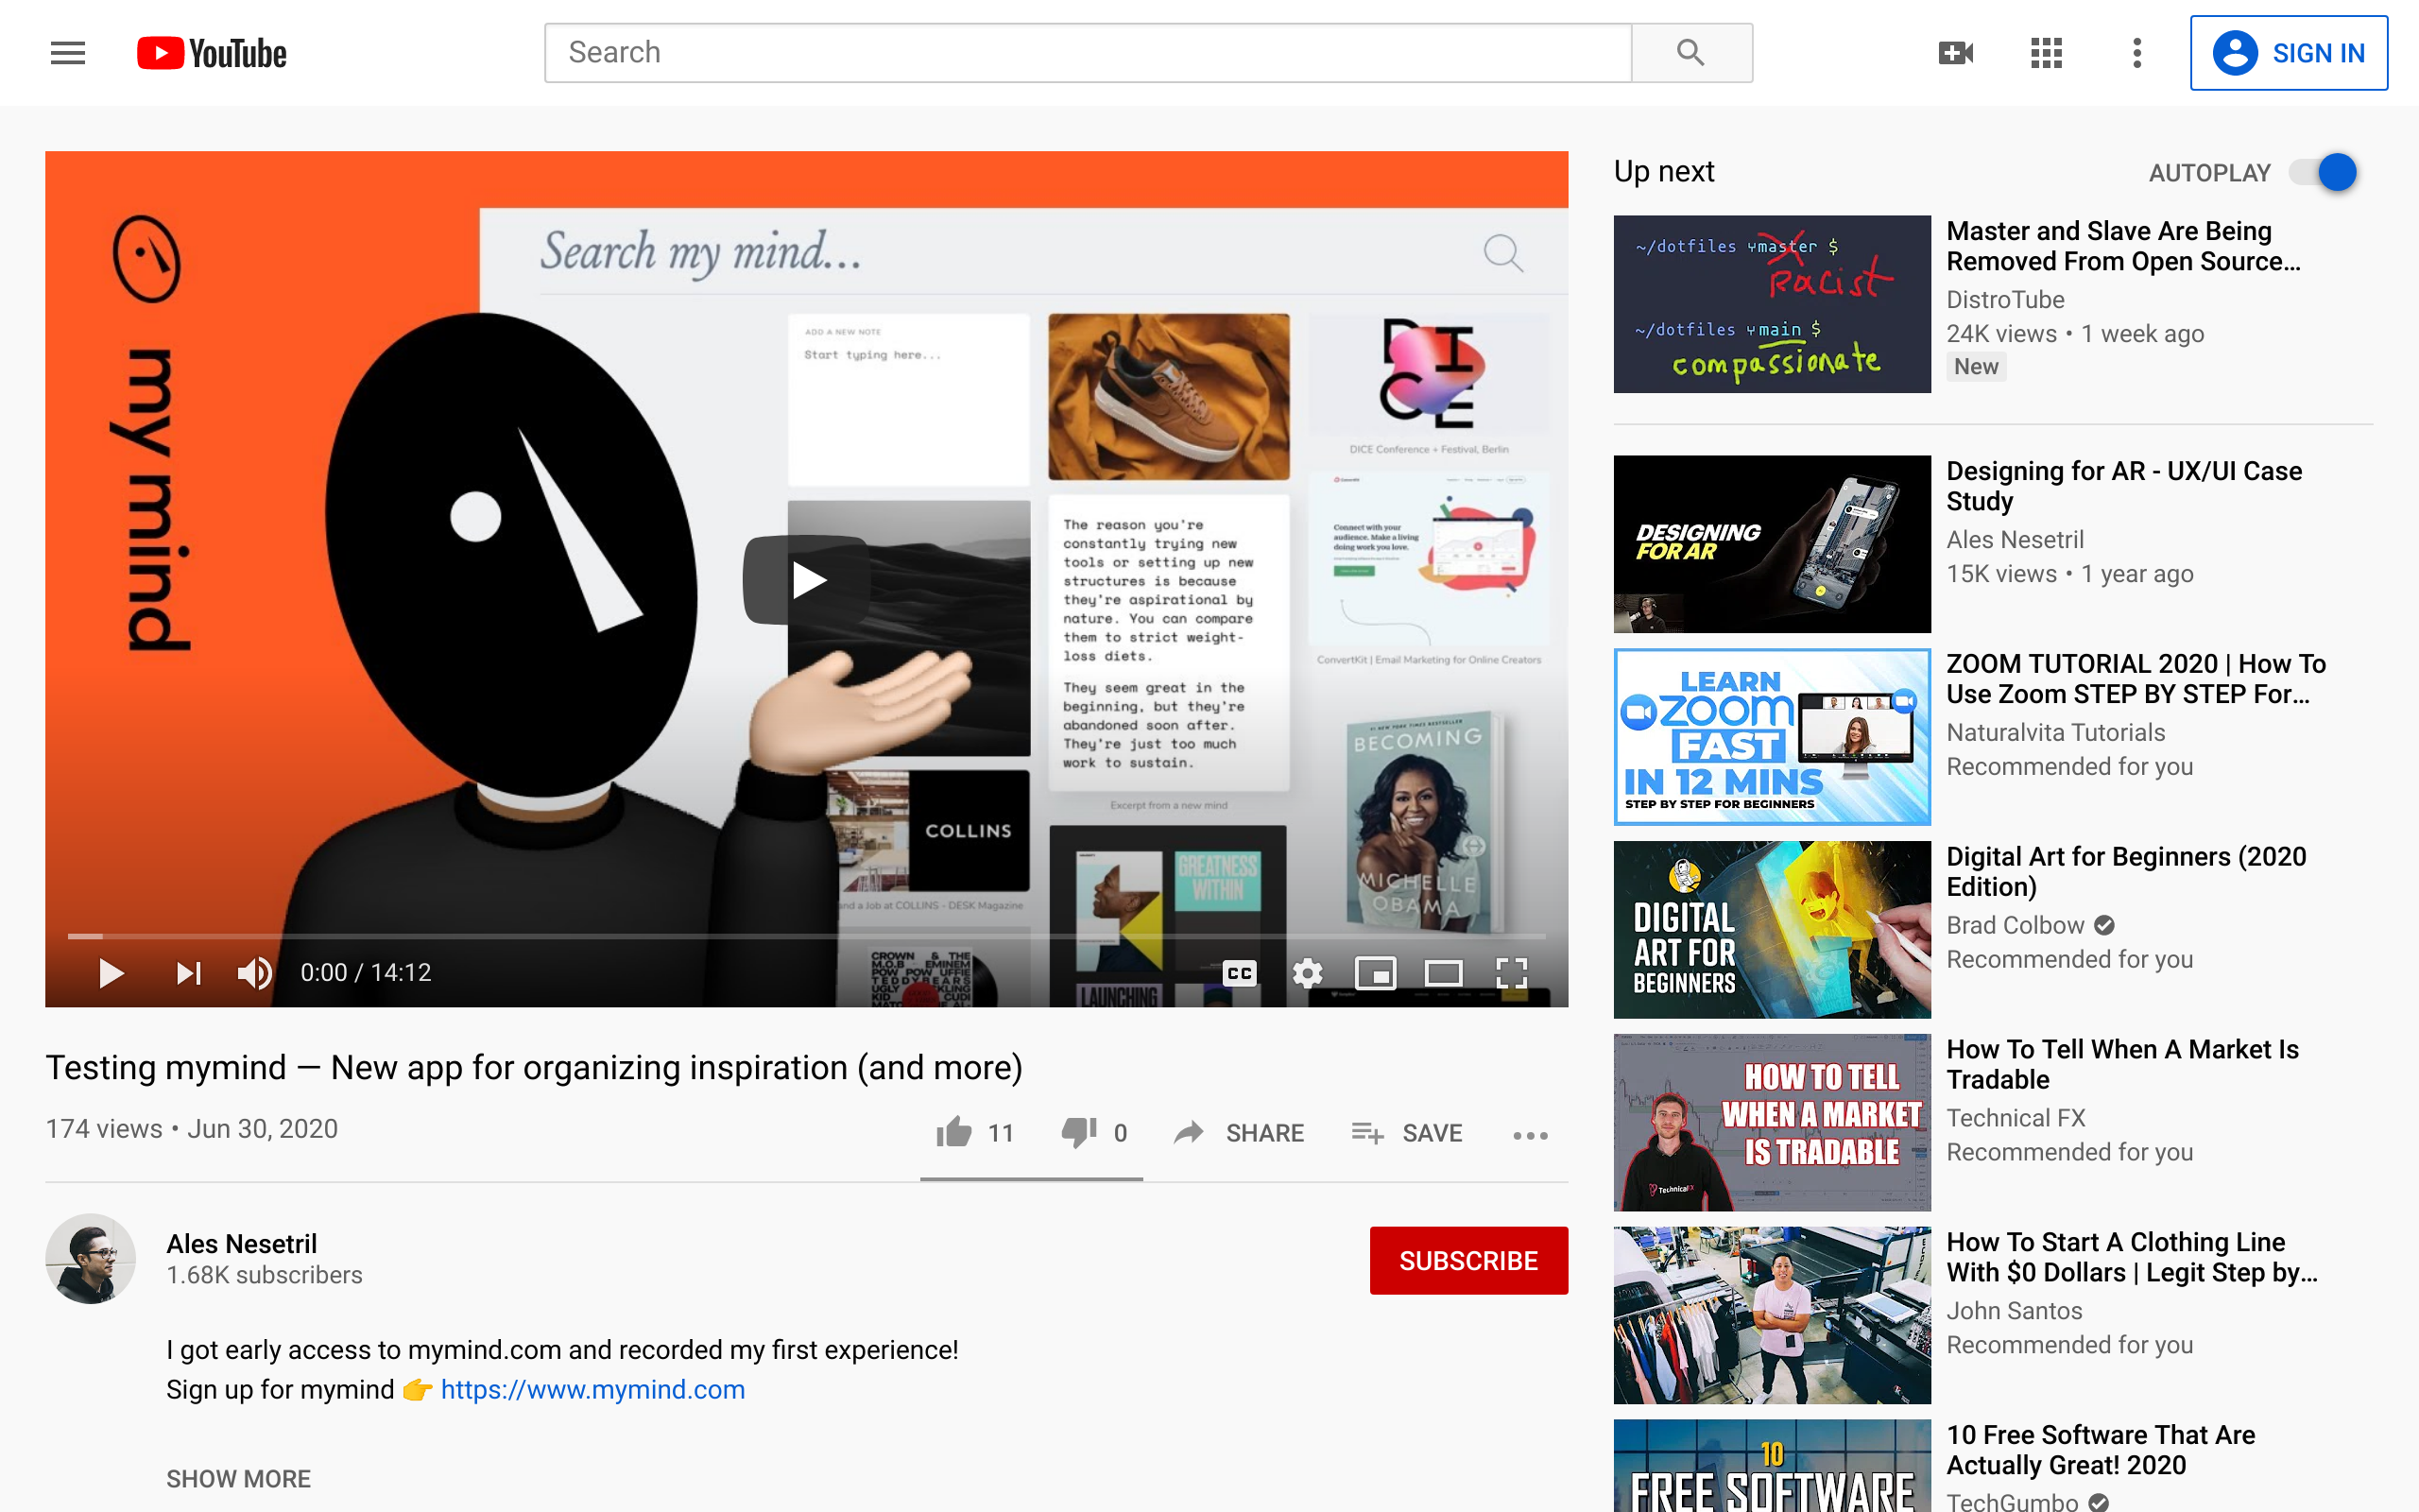This screenshot has height=1512, width=2419.
Task: Open the YouTube apps grid
Action: (2046, 53)
